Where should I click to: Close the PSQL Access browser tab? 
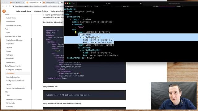point(24,2)
